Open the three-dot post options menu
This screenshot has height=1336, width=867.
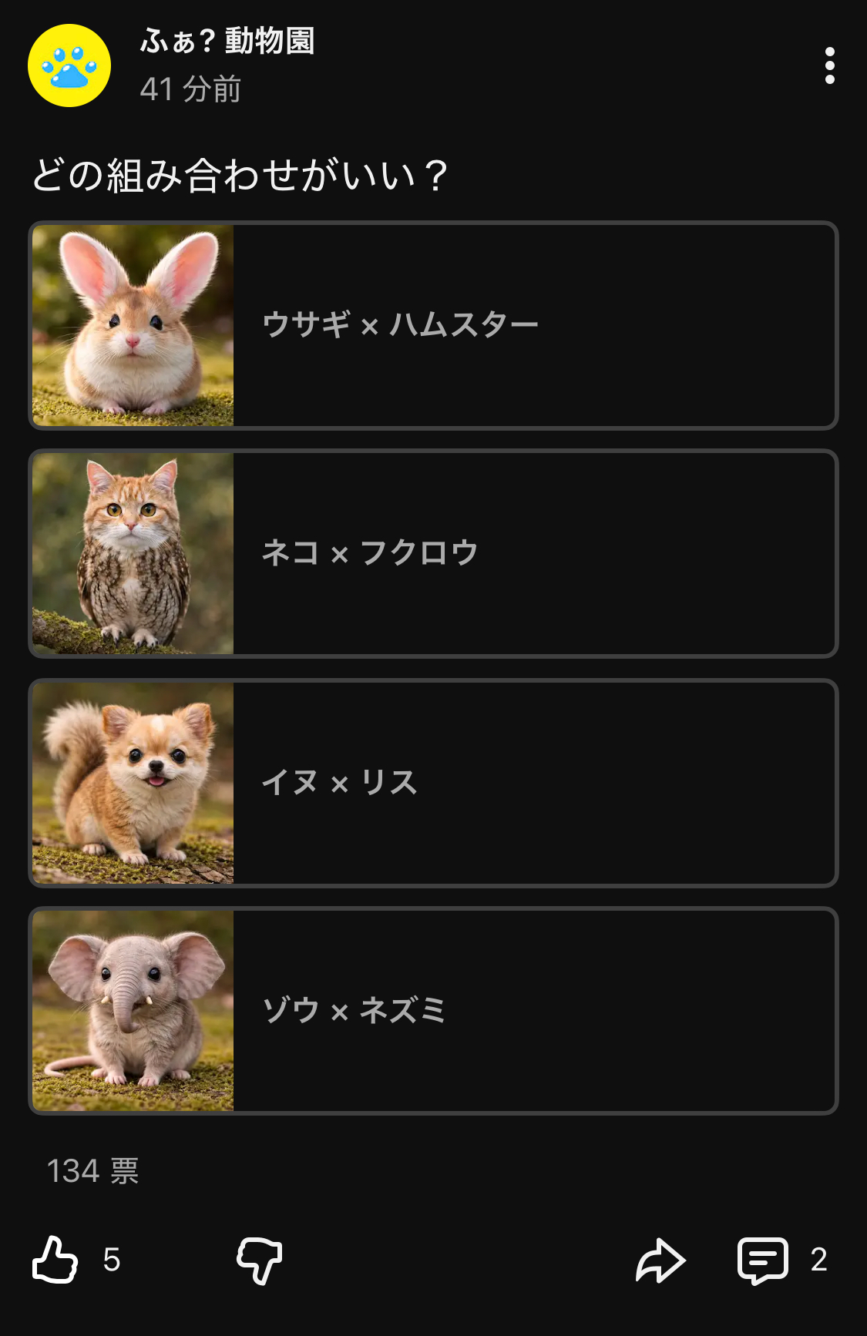coord(829,65)
